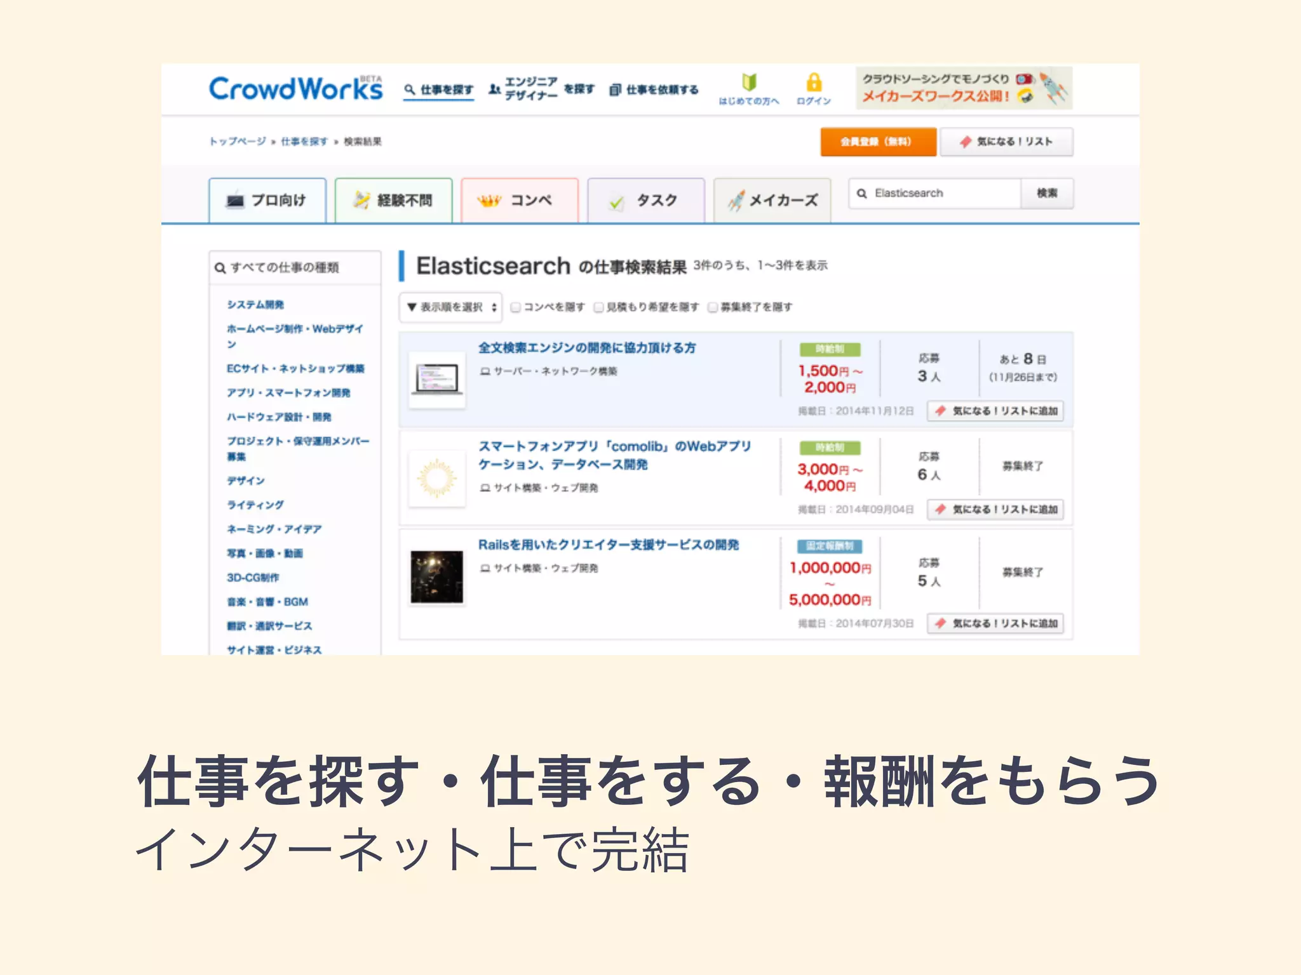Image resolution: width=1301 pixels, height=975 pixels.
Task: Click the はじめての方へ beginner icon
Action: pyautogui.click(x=749, y=90)
